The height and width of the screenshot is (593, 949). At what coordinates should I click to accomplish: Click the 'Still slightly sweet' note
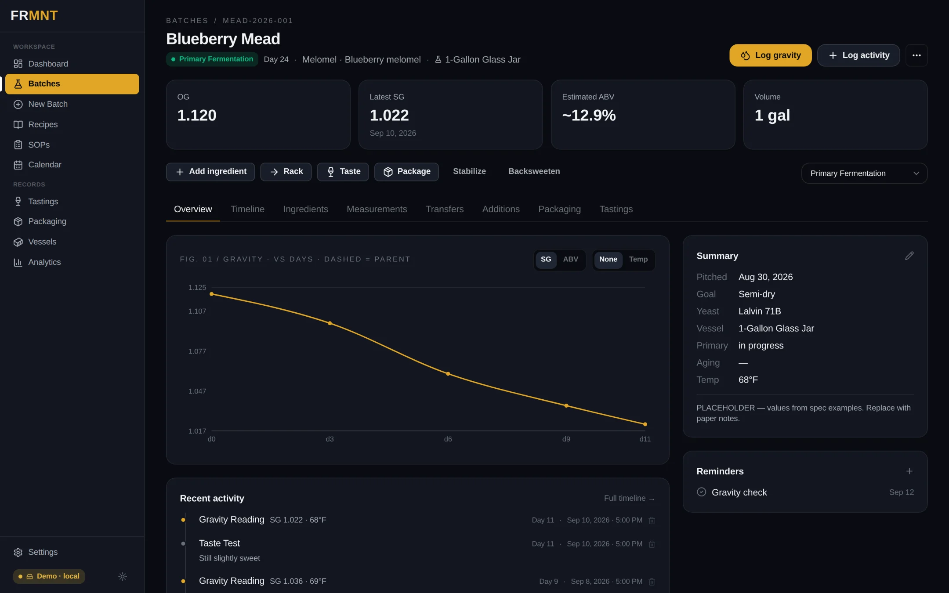(229, 558)
